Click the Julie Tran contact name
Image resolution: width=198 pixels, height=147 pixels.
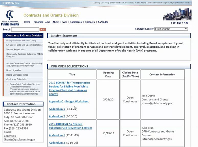pyautogui.click(x=147, y=128)
